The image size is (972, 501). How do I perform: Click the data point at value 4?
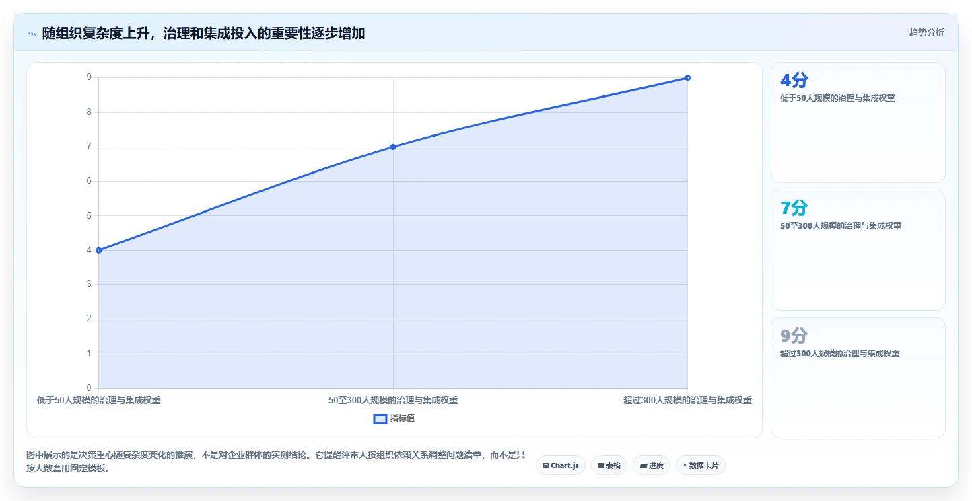pos(99,250)
